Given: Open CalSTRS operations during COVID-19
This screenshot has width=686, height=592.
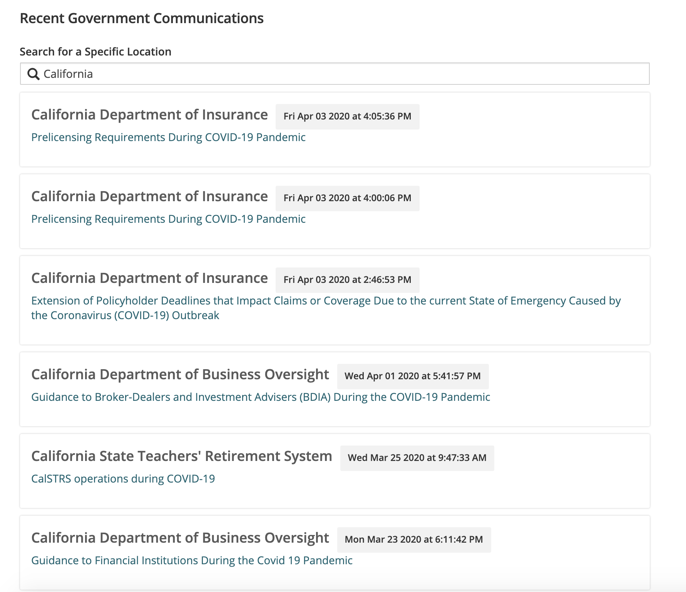Looking at the screenshot, I should click(x=123, y=478).
